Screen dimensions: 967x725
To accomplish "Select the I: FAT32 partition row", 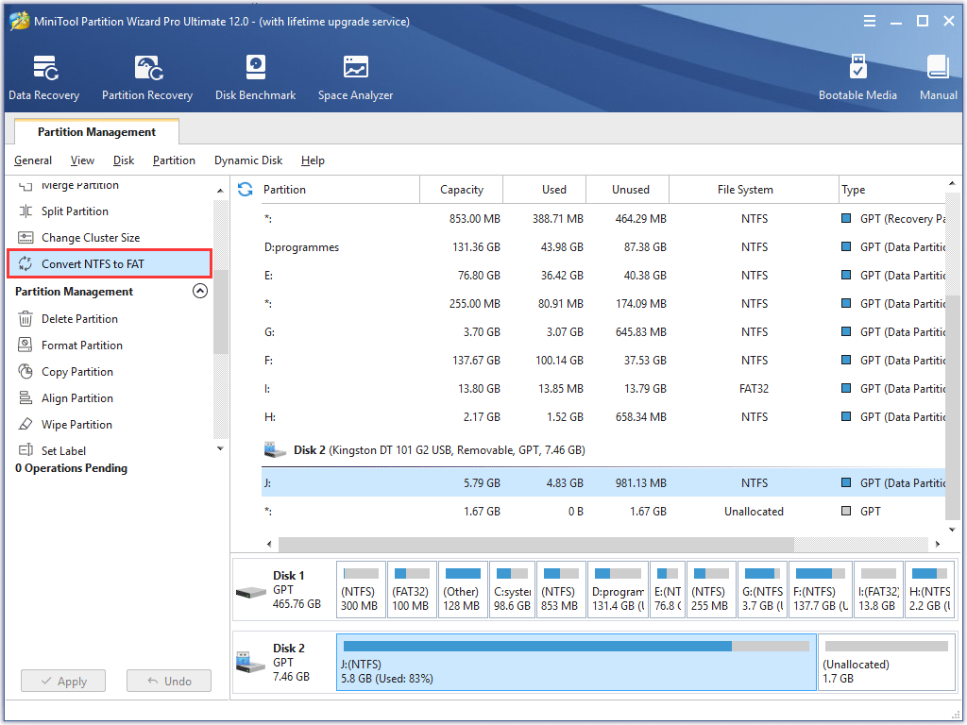I will [603, 389].
